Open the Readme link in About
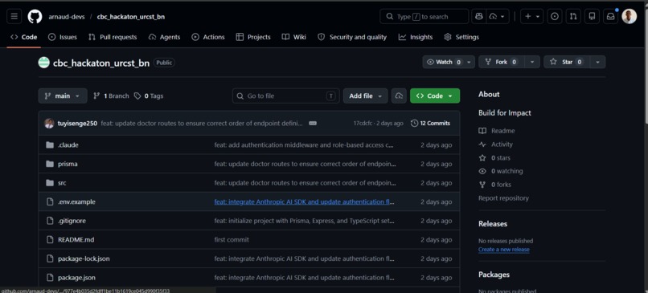648x293 pixels. [497, 131]
